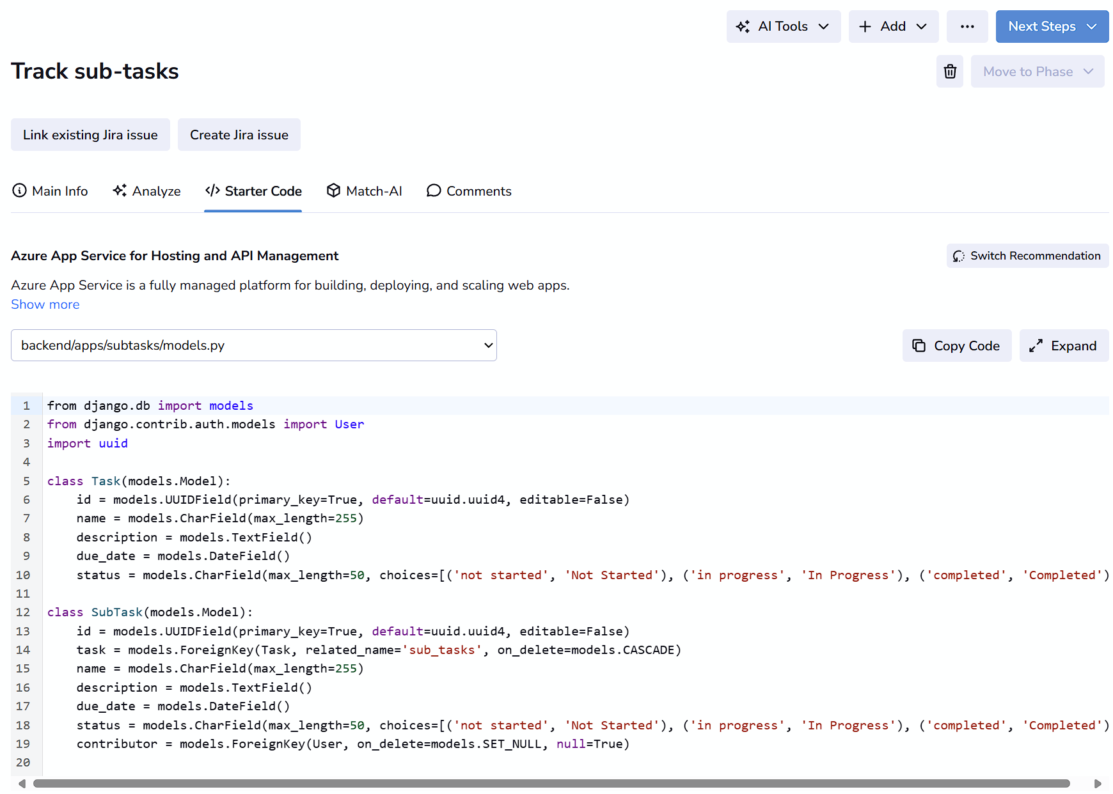Expand the code view with Expand icon

coord(1036,346)
